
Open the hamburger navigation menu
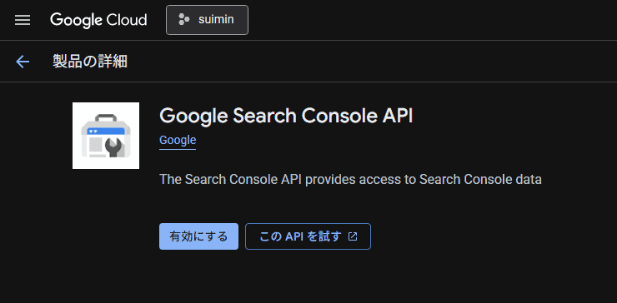coord(23,20)
